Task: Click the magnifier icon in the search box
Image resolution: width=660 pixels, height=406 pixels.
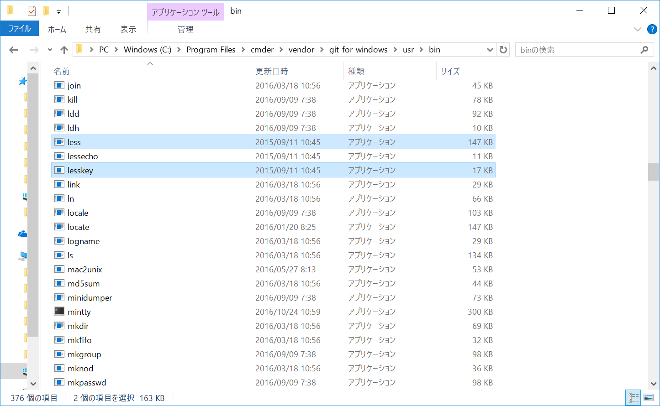Action: tap(644, 50)
